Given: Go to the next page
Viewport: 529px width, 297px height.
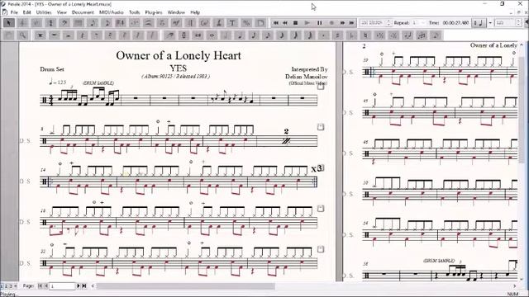Looking at the screenshot, I should [x=79, y=286].
